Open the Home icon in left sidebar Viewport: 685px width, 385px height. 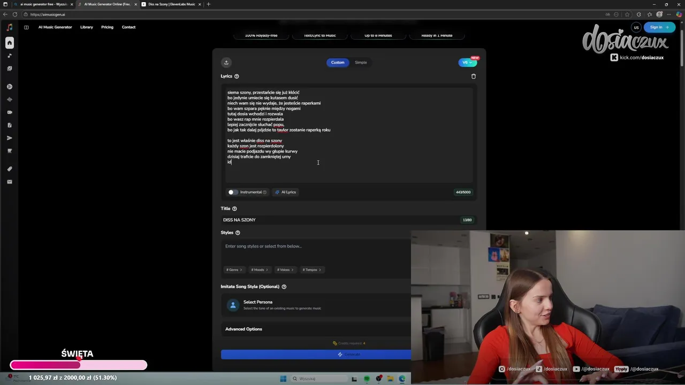tap(10, 43)
